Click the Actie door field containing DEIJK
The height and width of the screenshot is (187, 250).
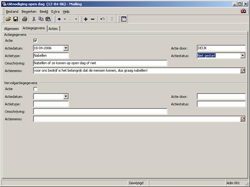pos(221,48)
